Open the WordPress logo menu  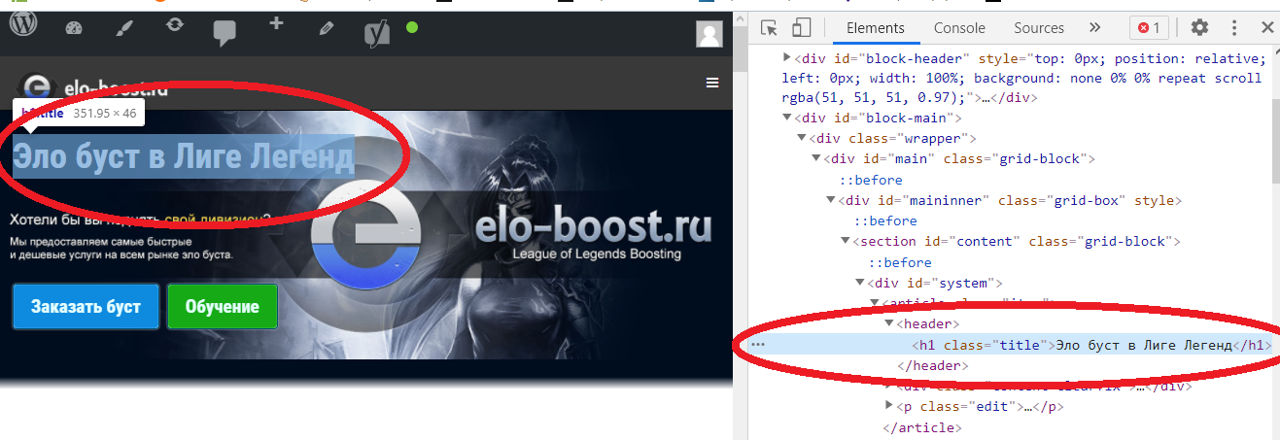point(23,25)
